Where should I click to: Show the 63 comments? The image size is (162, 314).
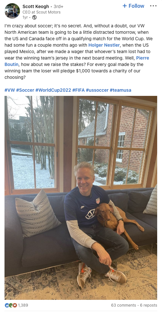123,305
